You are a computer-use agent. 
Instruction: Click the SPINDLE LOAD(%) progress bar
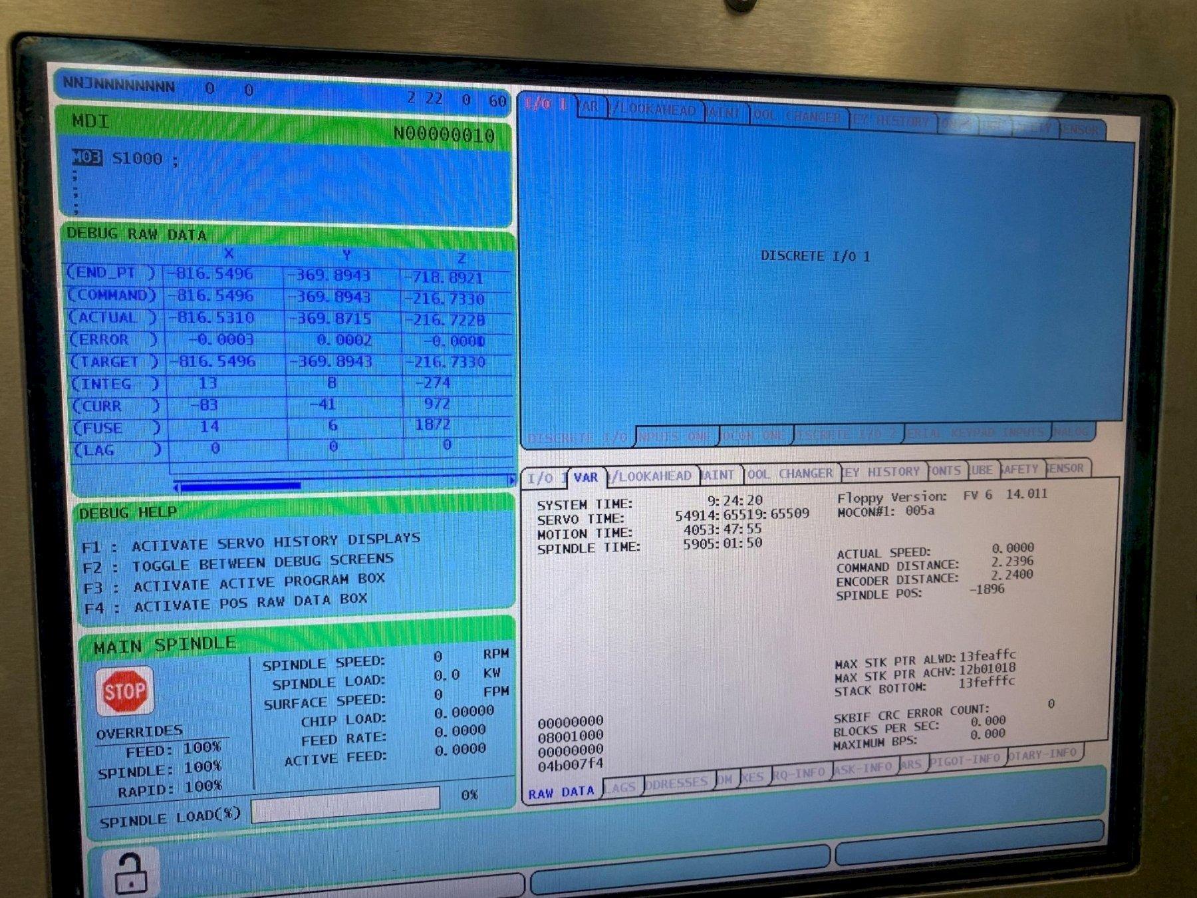coord(345,802)
